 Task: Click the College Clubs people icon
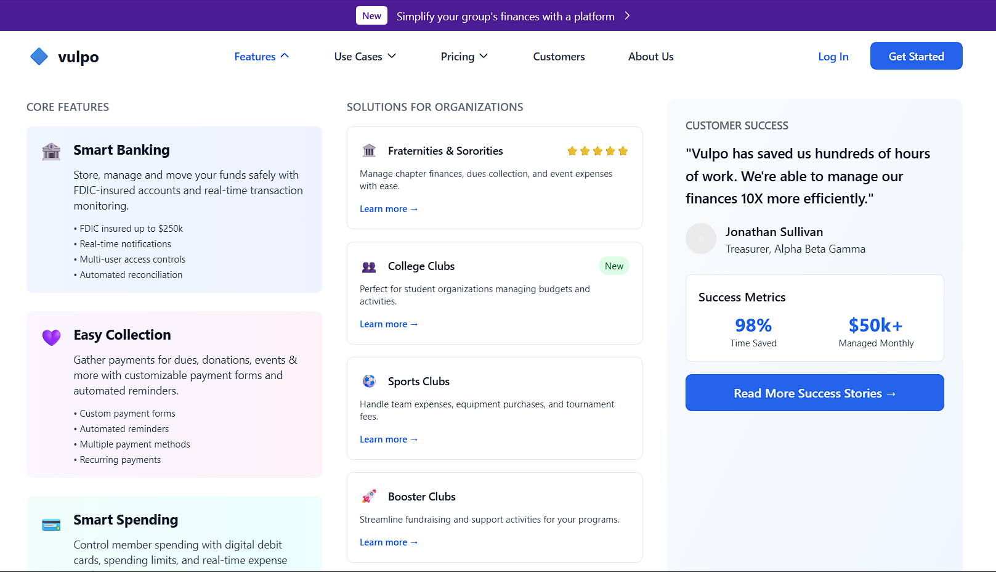click(x=369, y=267)
